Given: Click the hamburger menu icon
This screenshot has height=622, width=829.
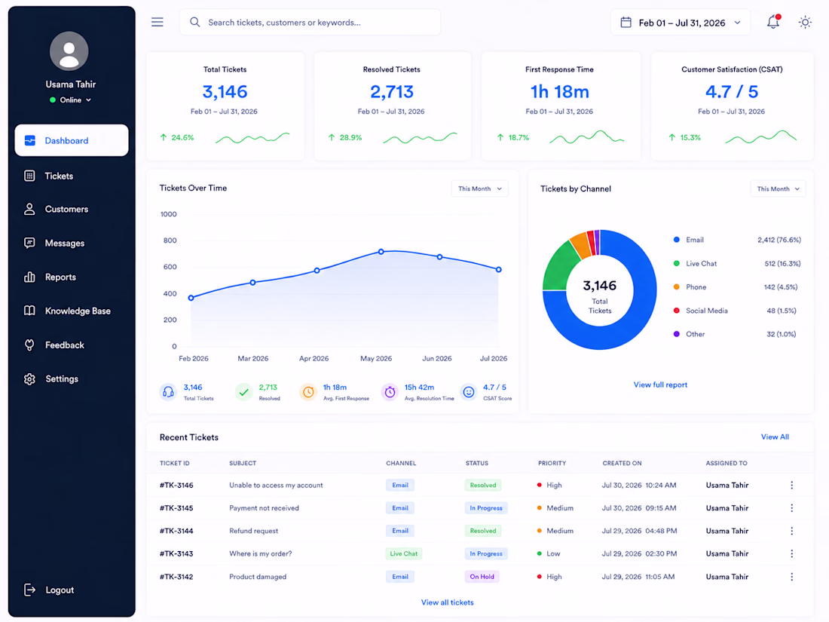Looking at the screenshot, I should (x=157, y=22).
